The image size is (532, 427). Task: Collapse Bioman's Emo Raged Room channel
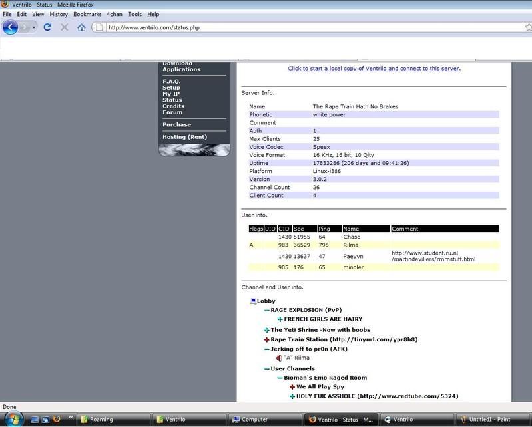click(280, 378)
